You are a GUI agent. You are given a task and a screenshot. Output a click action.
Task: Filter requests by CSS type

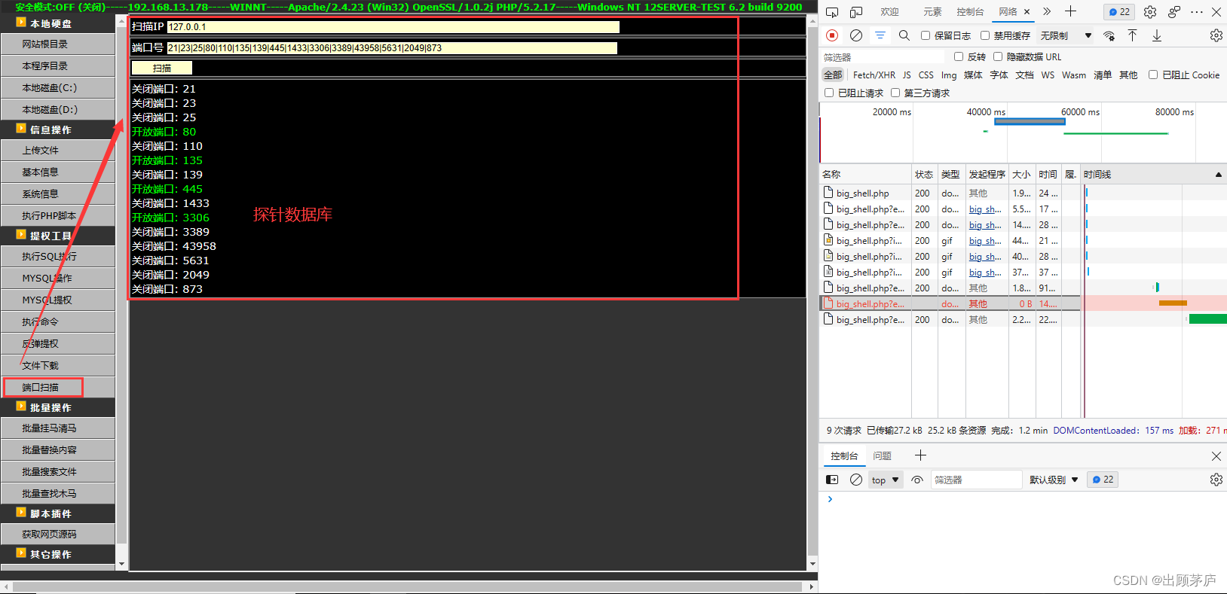point(926,75)
